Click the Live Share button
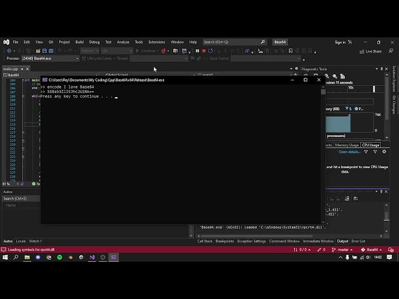Viewport: 399px width, 299px height. (x=370, y=51)
